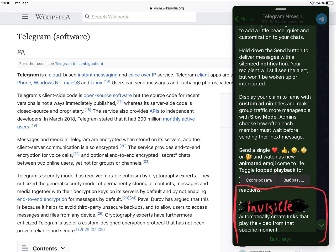Click the open-source software hyperlink
The width and height of the screenshot is (336, 252).
click(x=108, y=95)
